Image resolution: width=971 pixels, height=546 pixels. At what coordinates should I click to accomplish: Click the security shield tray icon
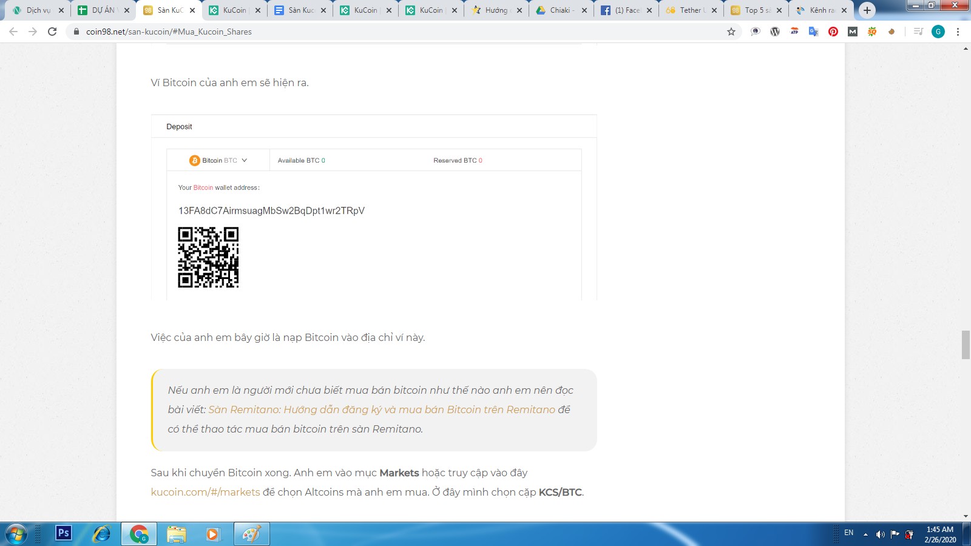pyautogui.click(x=909, y=534)
